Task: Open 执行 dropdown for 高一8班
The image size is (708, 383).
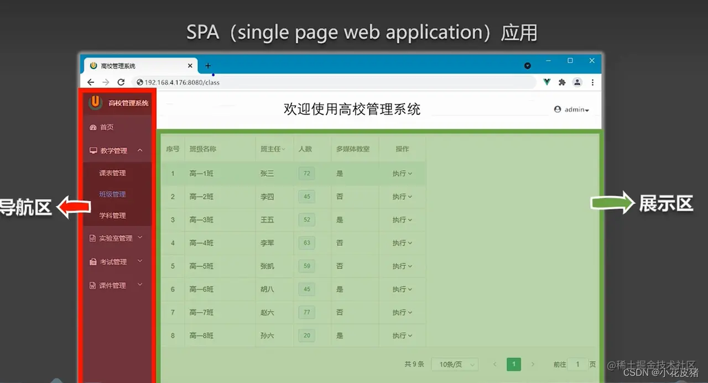Action: 402,336
